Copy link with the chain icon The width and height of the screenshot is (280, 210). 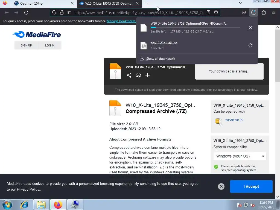tap(138, 75)
